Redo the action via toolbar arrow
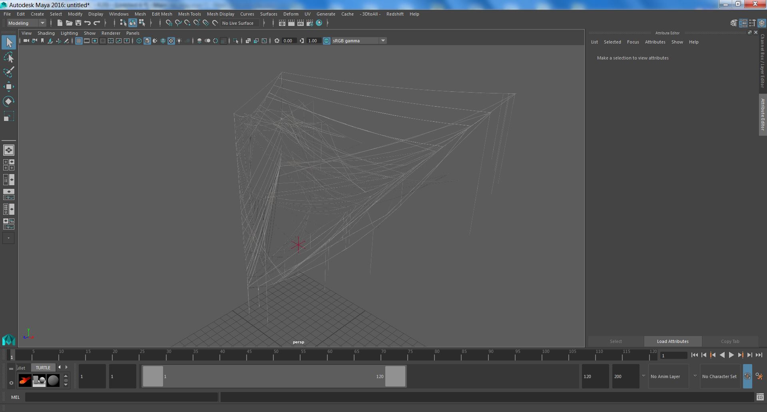The width and height of the screenshot is (767, 412). [x=97, y=23]
